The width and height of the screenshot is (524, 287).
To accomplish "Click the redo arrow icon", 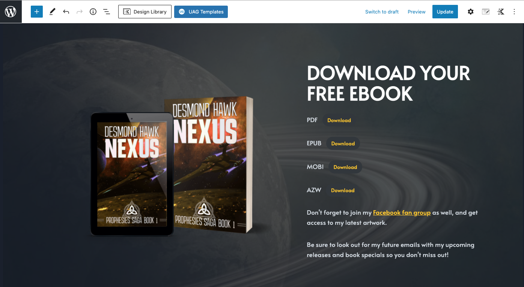I will pos(80,12).
